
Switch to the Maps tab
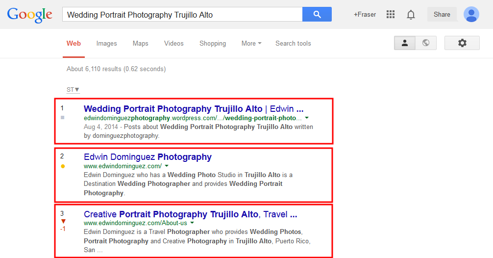tap(140, 44)
